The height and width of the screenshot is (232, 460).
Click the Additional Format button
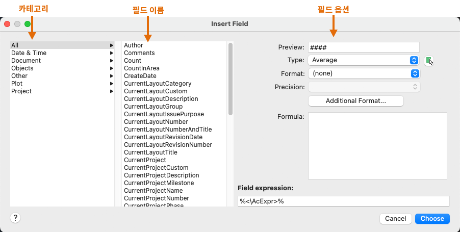[355, 101]
